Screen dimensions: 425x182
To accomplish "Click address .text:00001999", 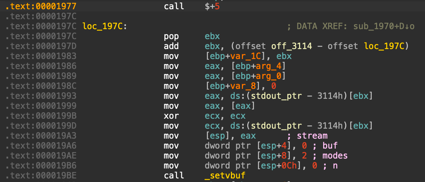I will (41, 106).
